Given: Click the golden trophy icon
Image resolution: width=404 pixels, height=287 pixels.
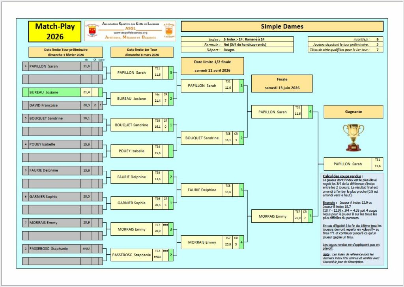Looking at the screenshot, I should click(x=353, y=138).
